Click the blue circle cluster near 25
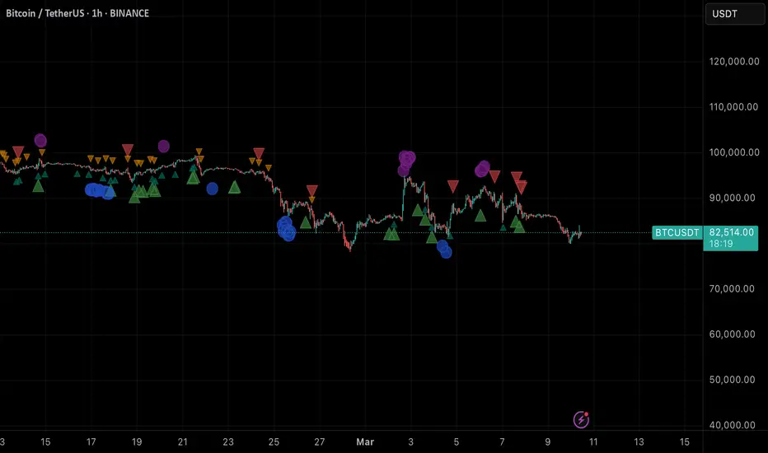 [286, 229]
